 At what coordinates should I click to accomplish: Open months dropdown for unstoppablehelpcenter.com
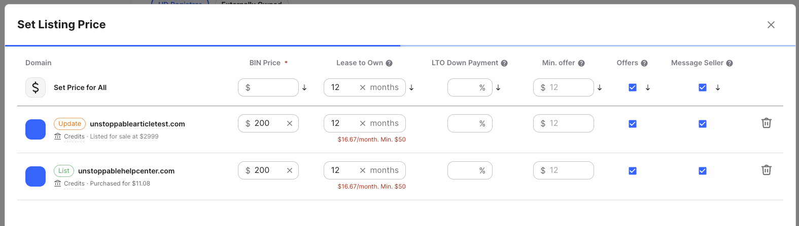point(384,170)
